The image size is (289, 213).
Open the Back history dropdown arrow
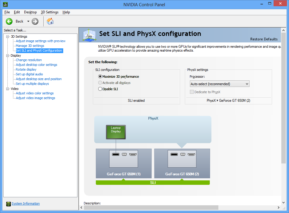(28, 21)
